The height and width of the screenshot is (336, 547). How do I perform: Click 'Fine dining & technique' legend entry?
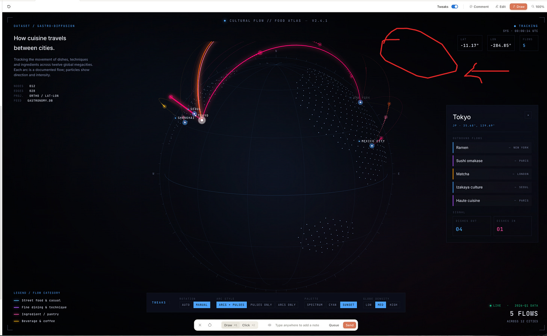pos(40,307)
